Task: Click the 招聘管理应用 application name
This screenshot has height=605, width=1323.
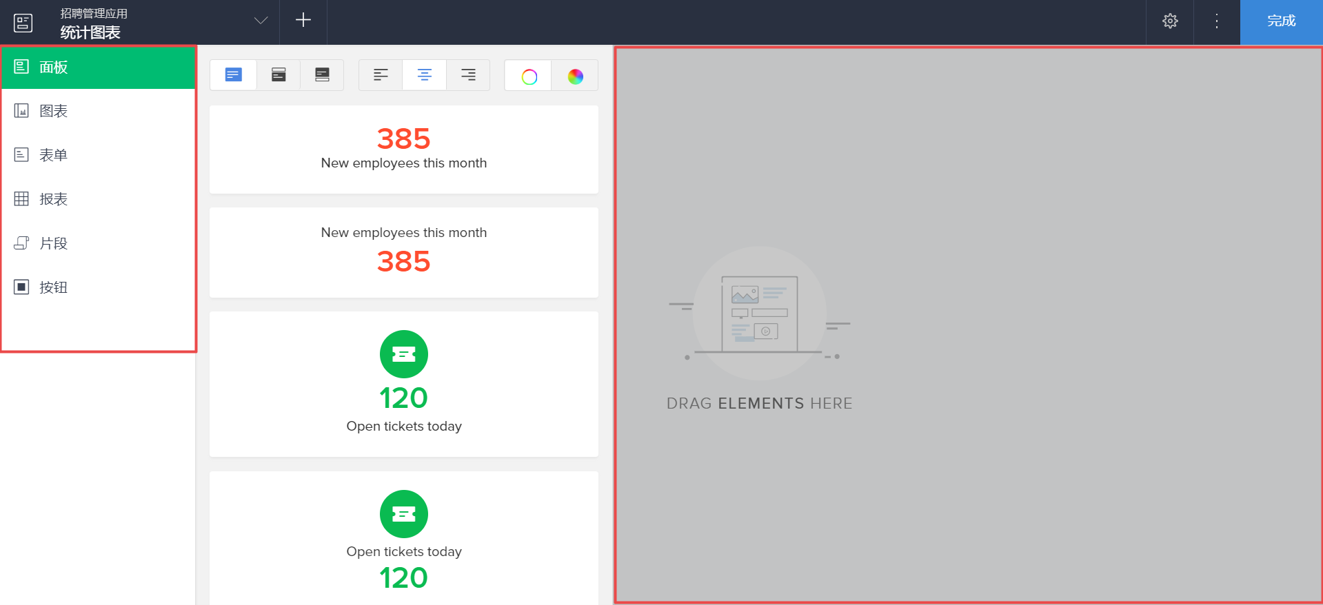Action: (x=94, y=13)
